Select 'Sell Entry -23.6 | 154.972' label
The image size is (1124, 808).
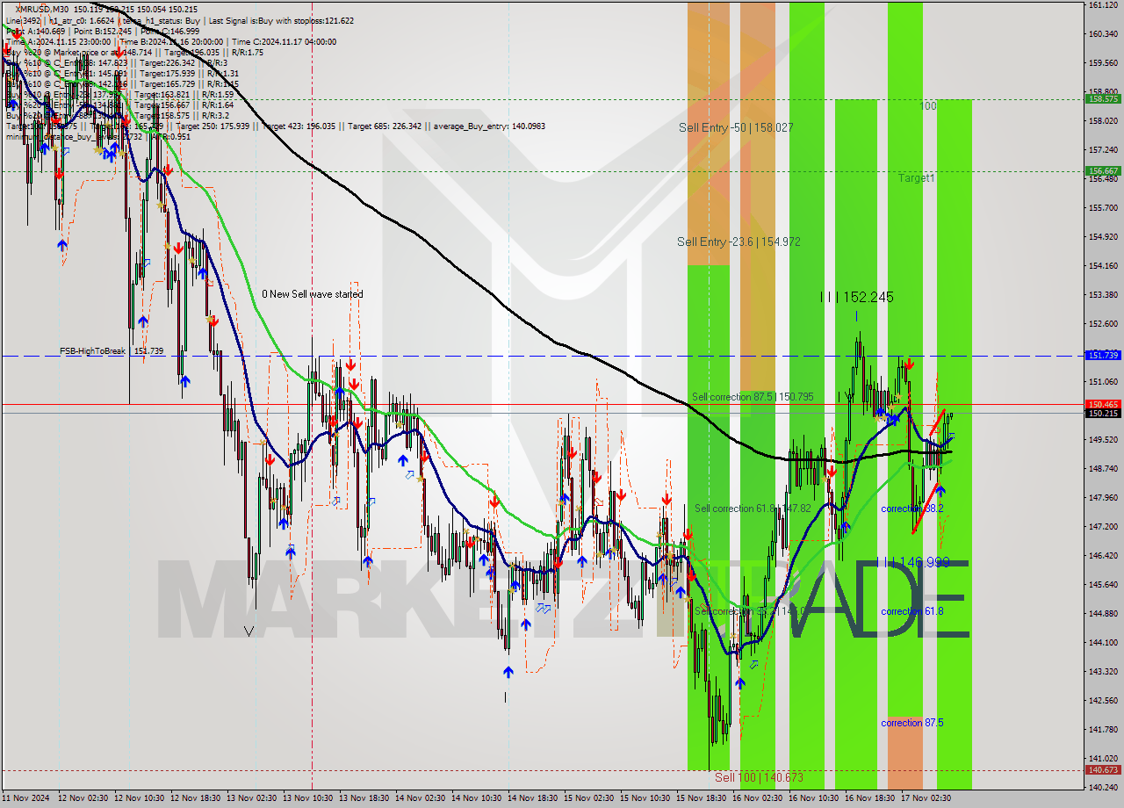(739, 242)
